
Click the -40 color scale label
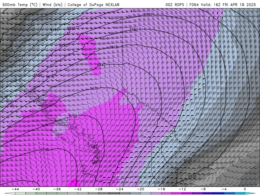click(36, 189)
